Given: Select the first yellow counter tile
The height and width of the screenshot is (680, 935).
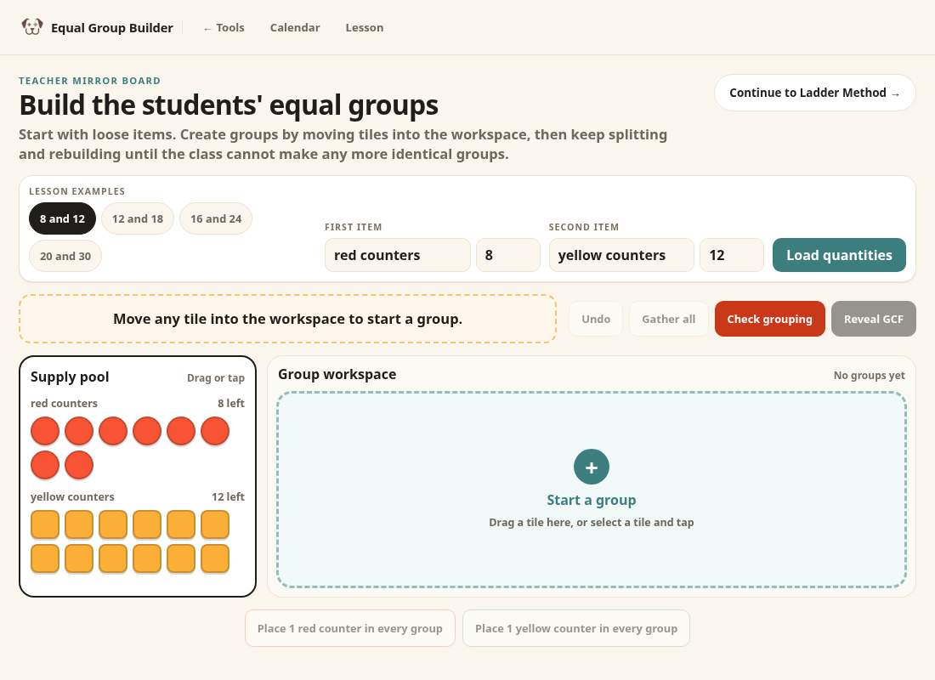Looking at the screenshot, I should (45, 525).
